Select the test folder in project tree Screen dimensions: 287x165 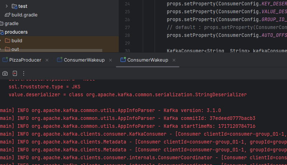[23, 6]
